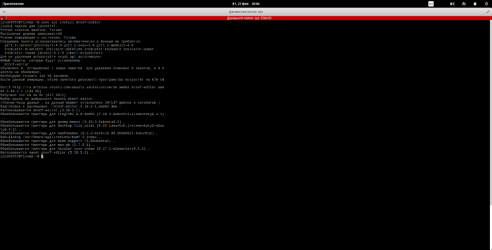Click the 'indicator-bluetooth' package name
The image size is (492, 250).
(x=24, y=49)
